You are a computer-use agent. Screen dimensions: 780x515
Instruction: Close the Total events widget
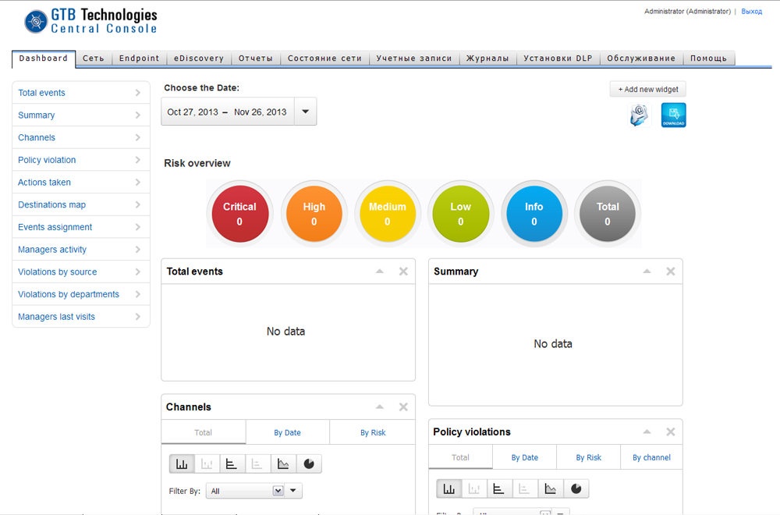point(403,272)
